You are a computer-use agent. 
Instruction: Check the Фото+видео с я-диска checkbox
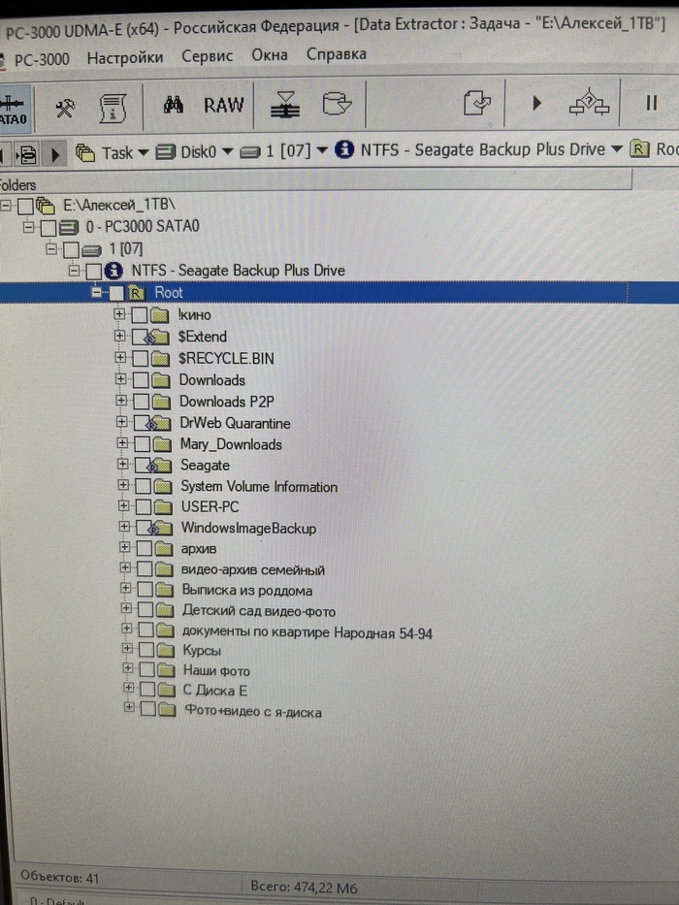[x=147, y=709]
